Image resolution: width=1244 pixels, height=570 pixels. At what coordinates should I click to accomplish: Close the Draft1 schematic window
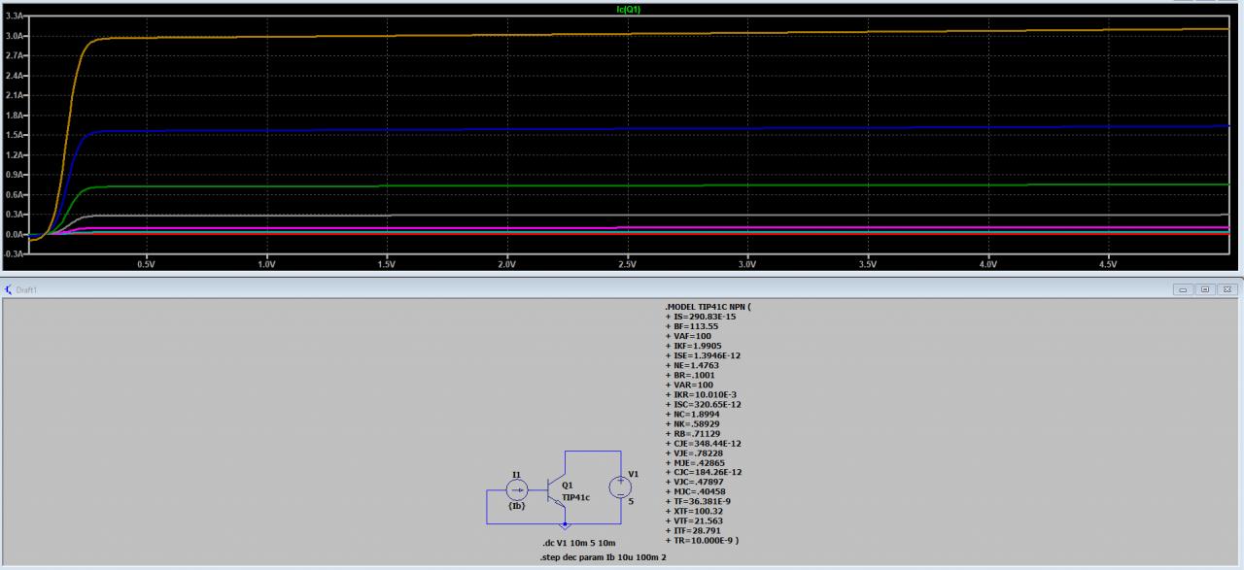pyautogui.click(x=1227, y=289)
